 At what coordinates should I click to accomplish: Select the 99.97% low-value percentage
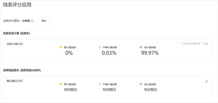tap(150, 53)
